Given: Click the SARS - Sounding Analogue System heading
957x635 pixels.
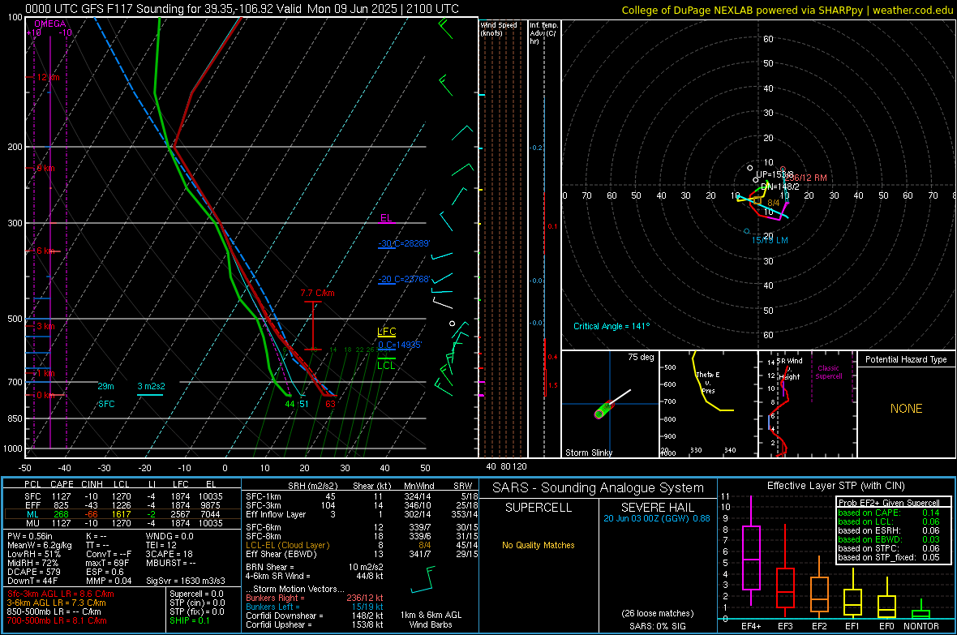Looking at the screenshot, I should 599,488.
